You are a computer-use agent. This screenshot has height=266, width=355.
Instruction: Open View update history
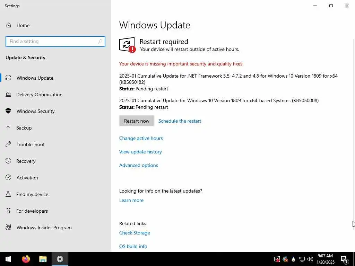pos(140,152)
